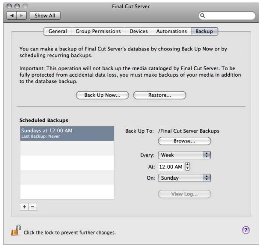Open the Devices tab
The image size is (260, 245).
coord(139,31)
